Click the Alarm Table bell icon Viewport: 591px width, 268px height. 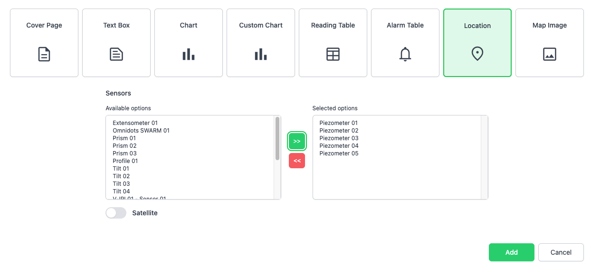pyautogui.click(x=405, y=54)
